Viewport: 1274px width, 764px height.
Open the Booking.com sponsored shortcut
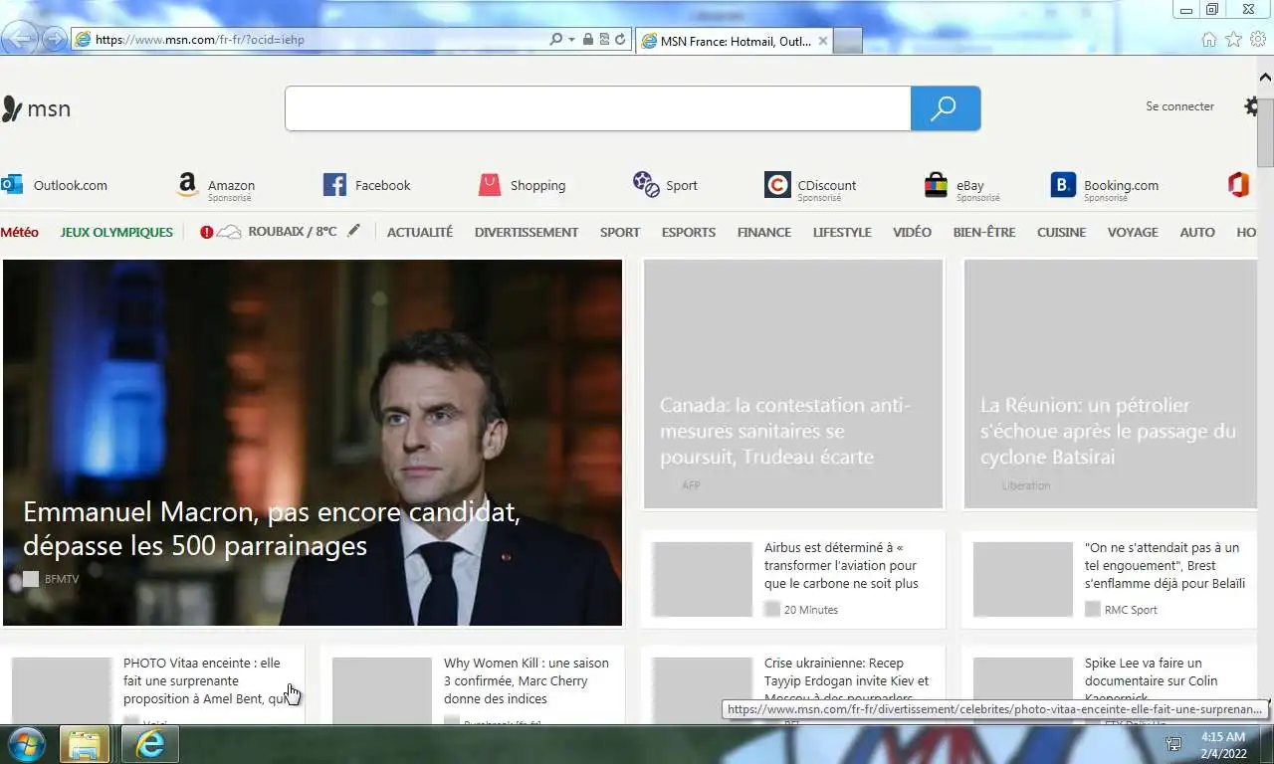(x=1105, y=186)
